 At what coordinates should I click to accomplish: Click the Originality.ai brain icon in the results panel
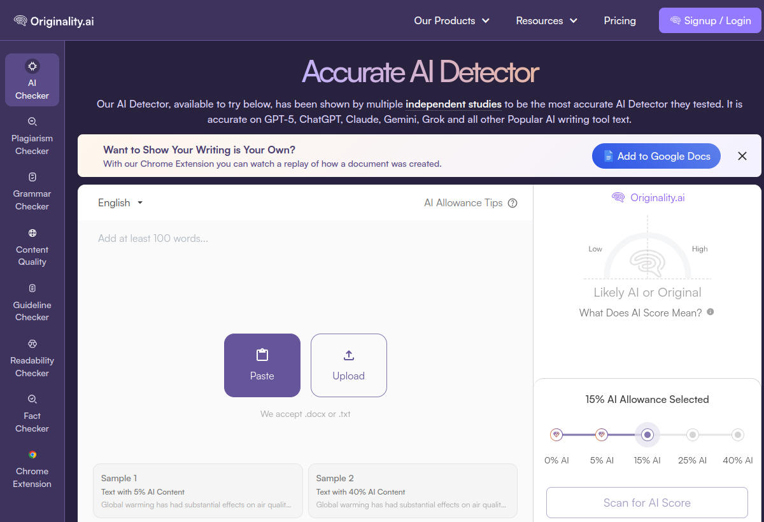(x=618, y=197)
